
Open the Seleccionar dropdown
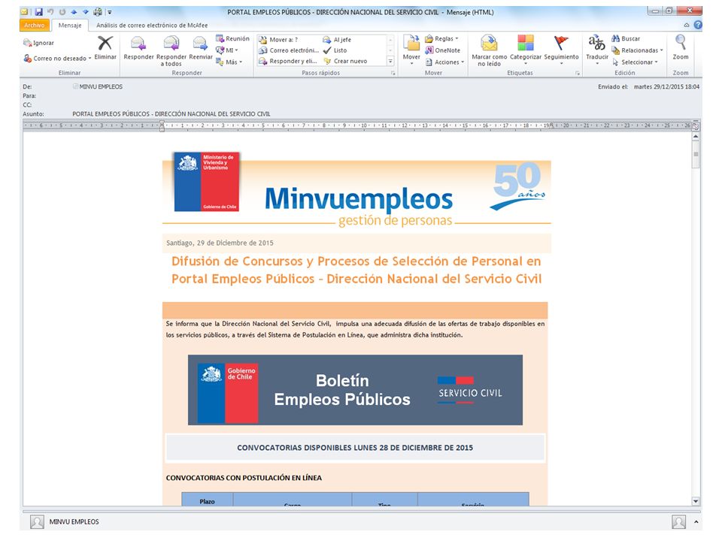(656, 62)
